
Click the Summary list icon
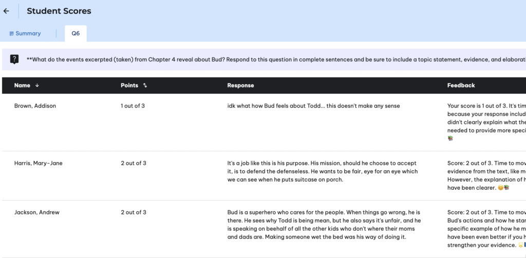[x=11, y=33]
